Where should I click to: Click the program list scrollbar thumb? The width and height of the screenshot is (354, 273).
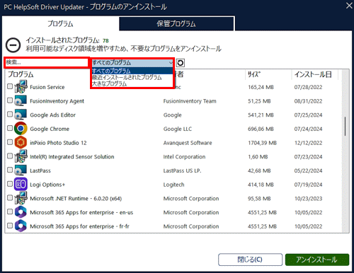(345, 126)
